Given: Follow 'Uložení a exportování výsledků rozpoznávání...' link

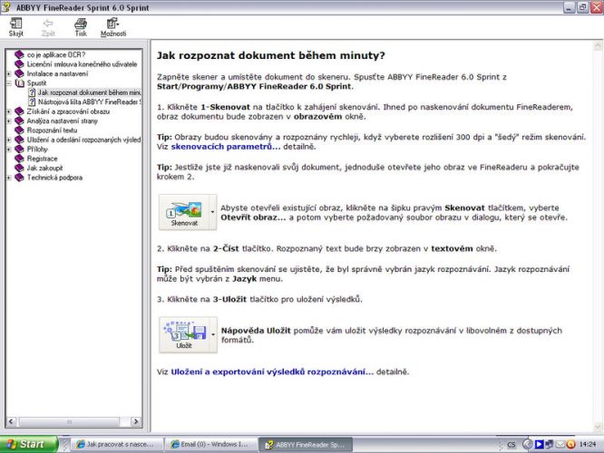Looking at the screenshot, I should coord(272,371).
